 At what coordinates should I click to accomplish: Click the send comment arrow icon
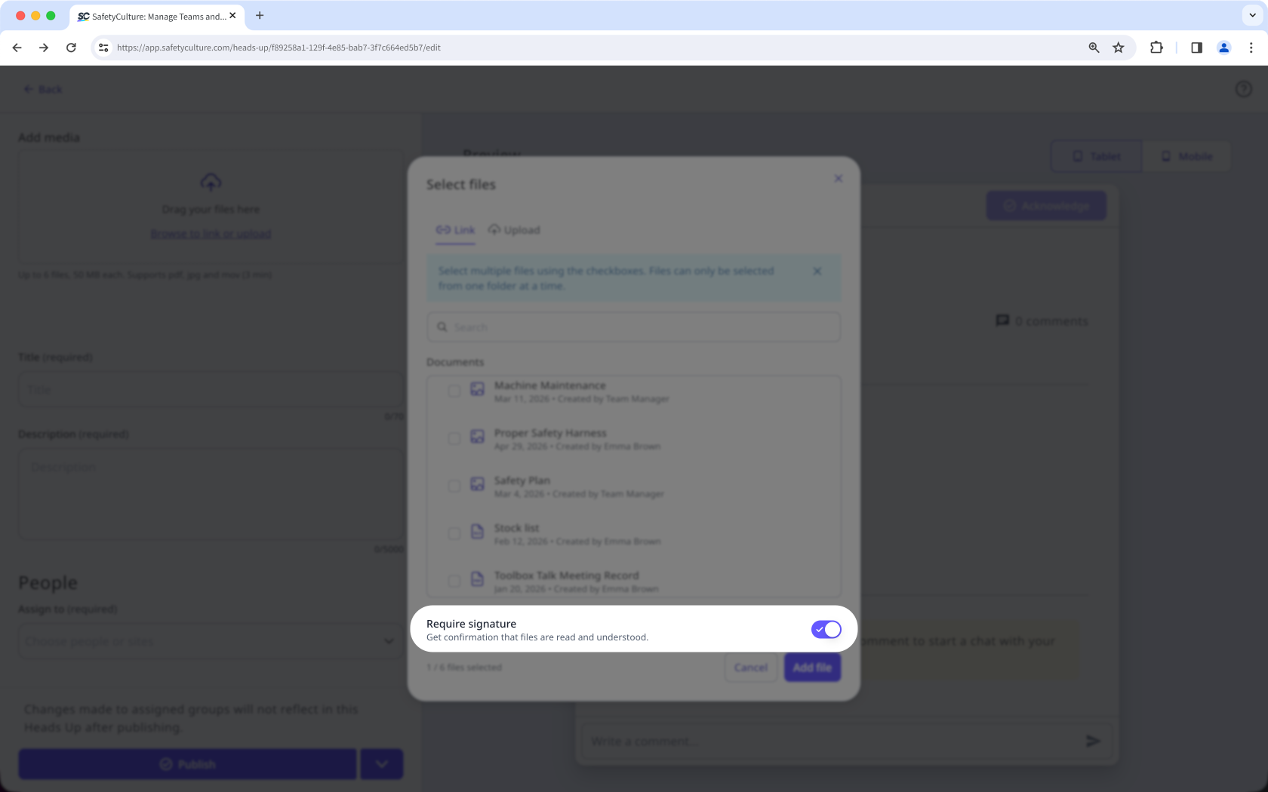click(x=1092, y=741)
